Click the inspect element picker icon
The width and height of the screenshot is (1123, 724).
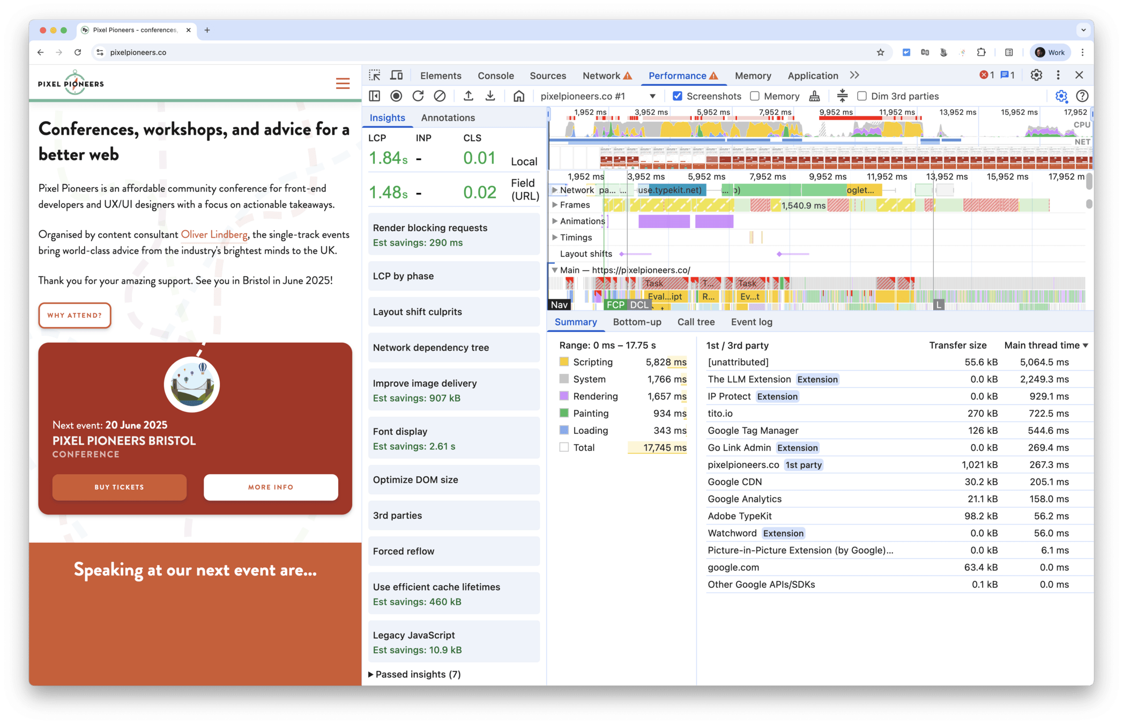click(375, 76)
